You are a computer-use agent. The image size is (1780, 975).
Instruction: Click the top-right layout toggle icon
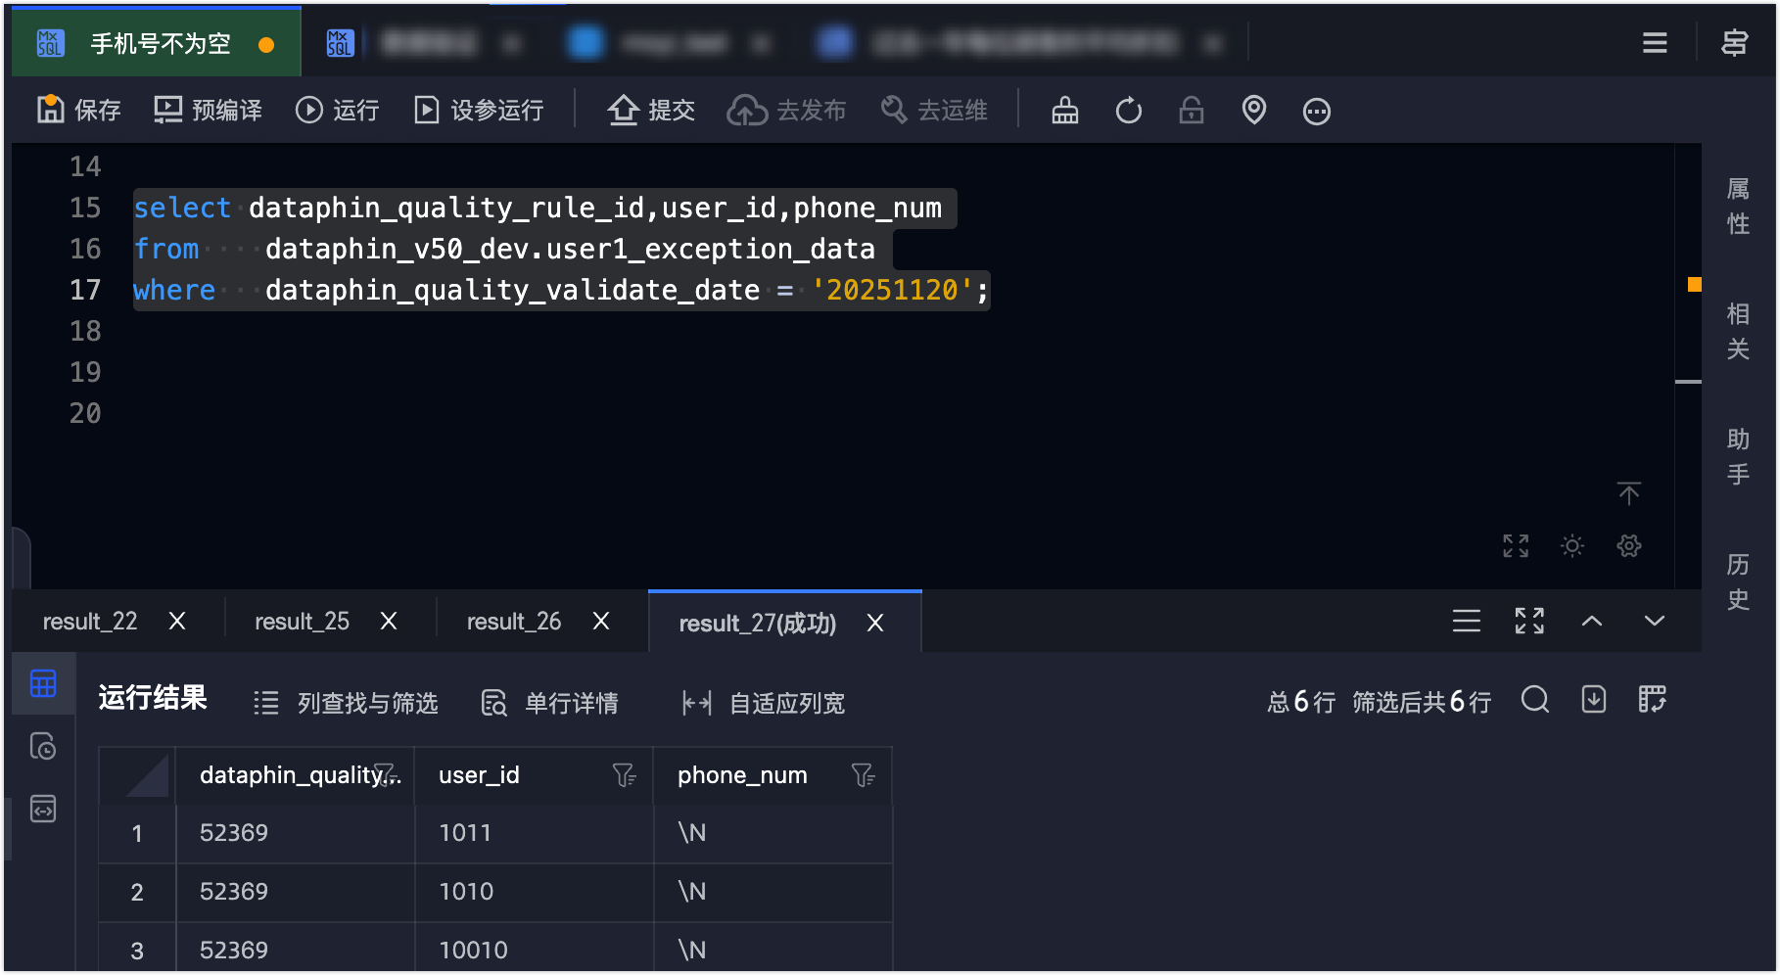1735,43
